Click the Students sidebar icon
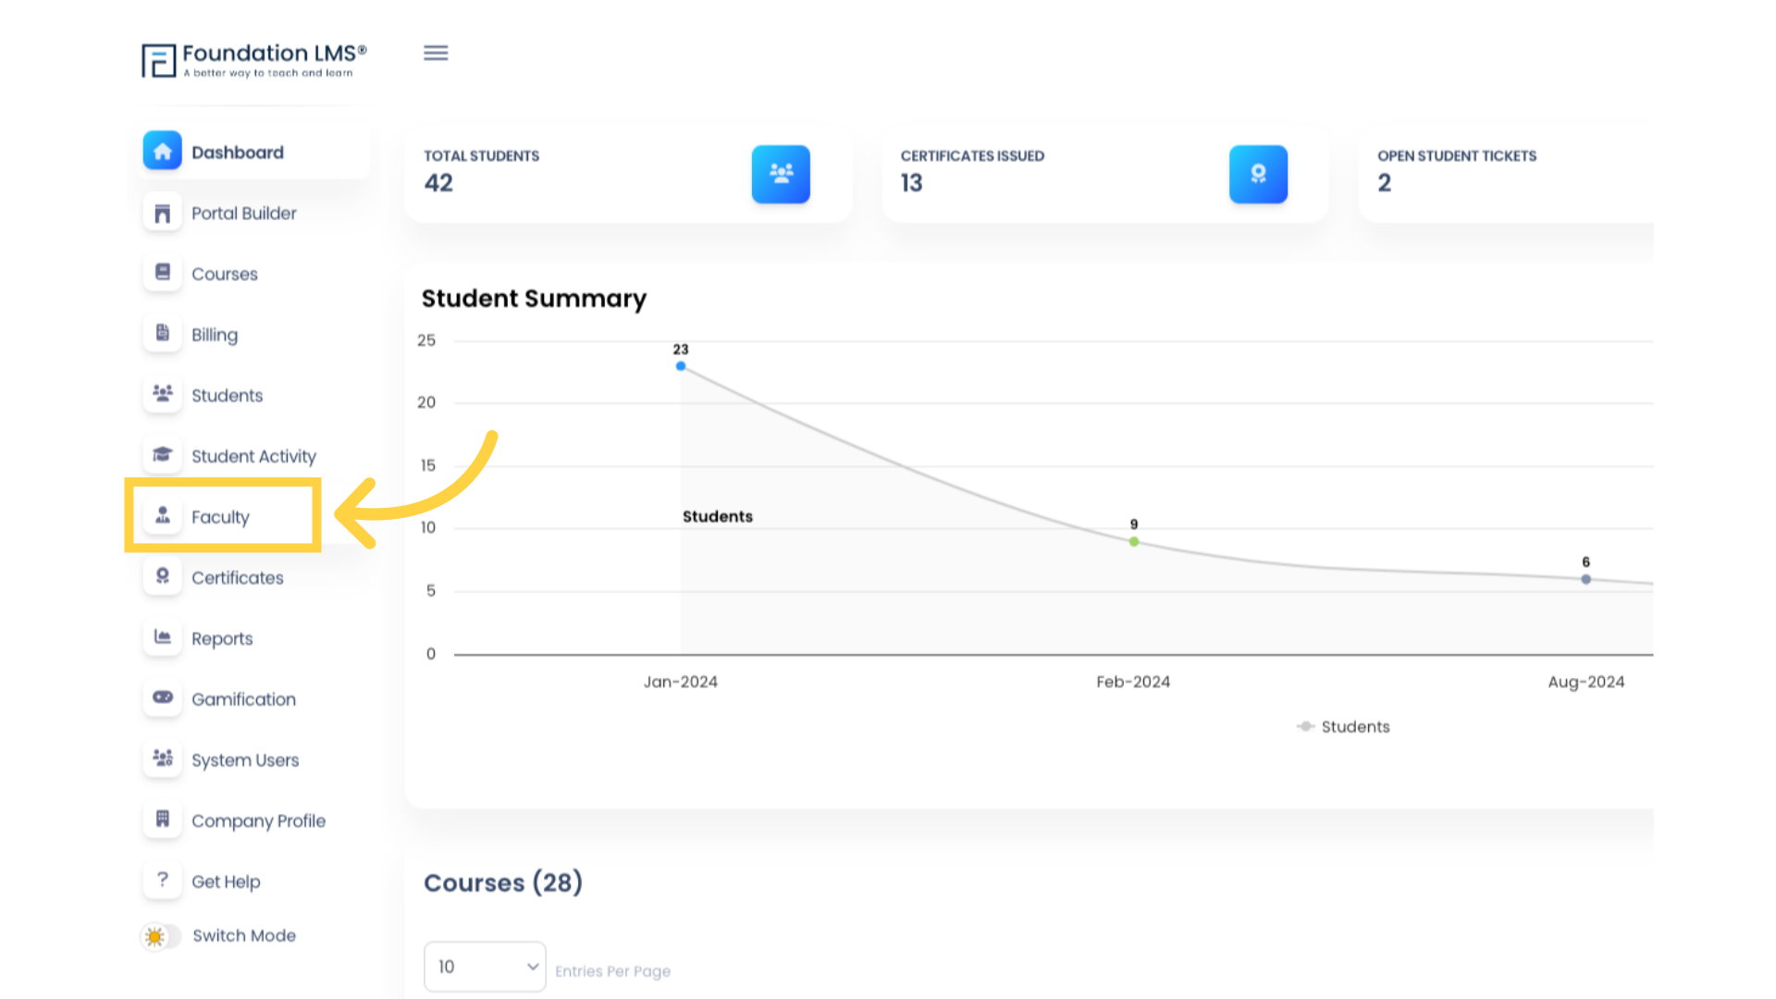The image size is (1776, 999). click(162, 393)
